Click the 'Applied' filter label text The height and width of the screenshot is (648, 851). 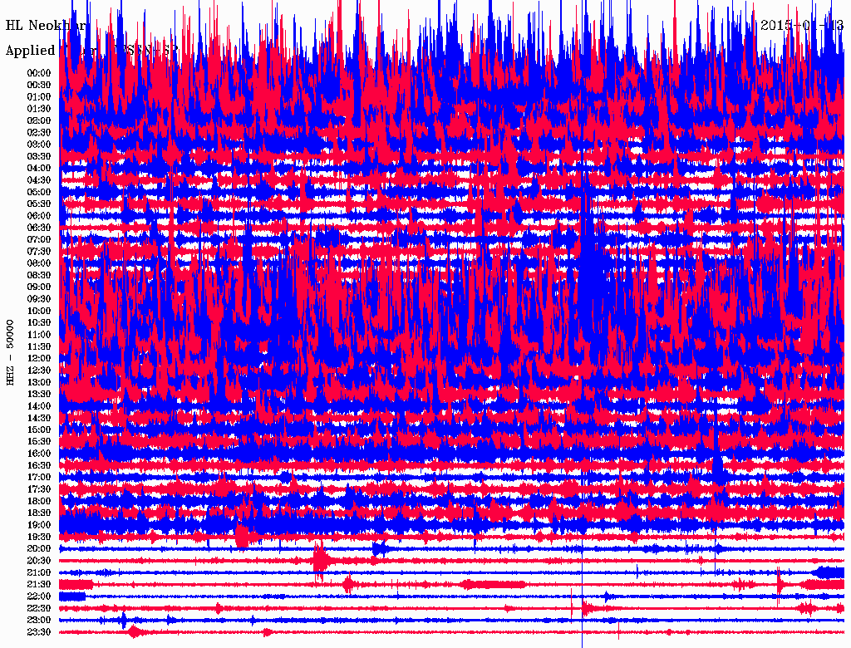31,51
